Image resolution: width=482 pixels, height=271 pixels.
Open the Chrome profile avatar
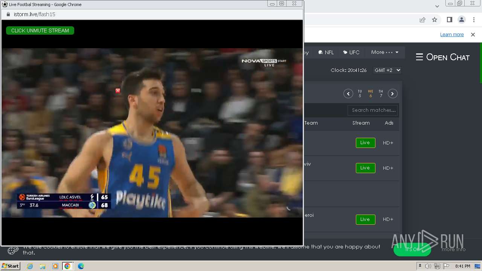(x=461, y=20)
